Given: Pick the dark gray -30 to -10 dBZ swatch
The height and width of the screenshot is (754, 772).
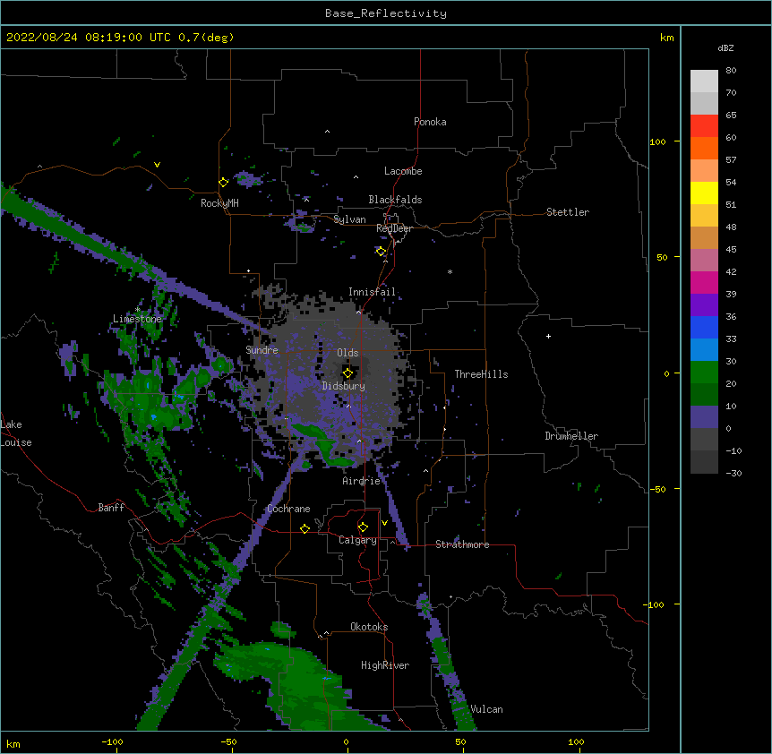Looking at the screenshot, I should [704, 462].
